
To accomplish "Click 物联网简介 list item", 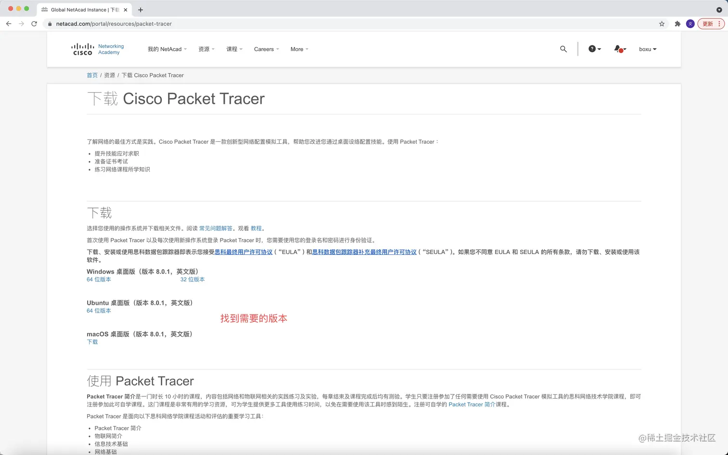I will (108, 436).
